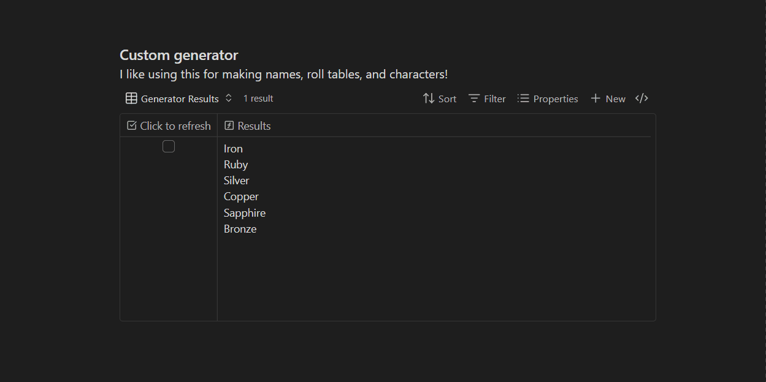The width and height of the screenshot is (766, 382).
Task: Click the formula icon beside Results header
Action: click(229, 125)
